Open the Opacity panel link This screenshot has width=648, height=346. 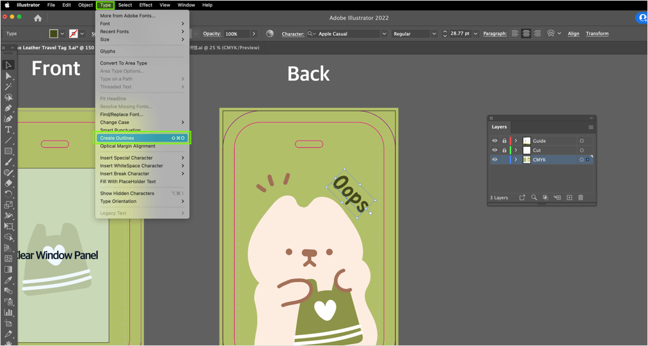pos(212,34)
